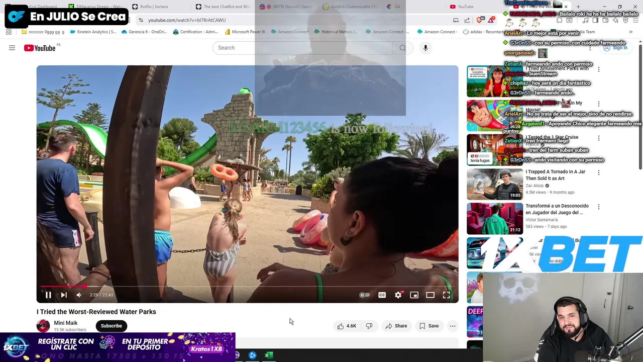The height and width of the screenshot is (362, 643).
Task: Open Excel from the taskbar
Action: point(269,355)
